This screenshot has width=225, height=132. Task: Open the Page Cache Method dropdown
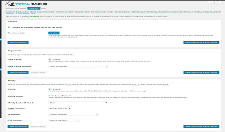pos(78,66)
